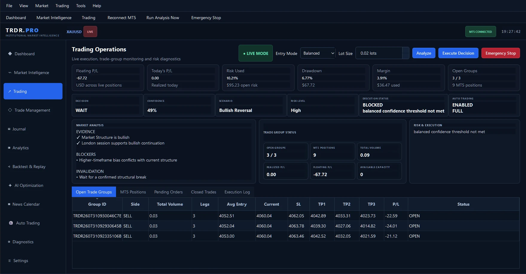Viewport: 526px width, 274px height.
Task: Open the Entry Mode Balanced dropdown
Action: 318,53
